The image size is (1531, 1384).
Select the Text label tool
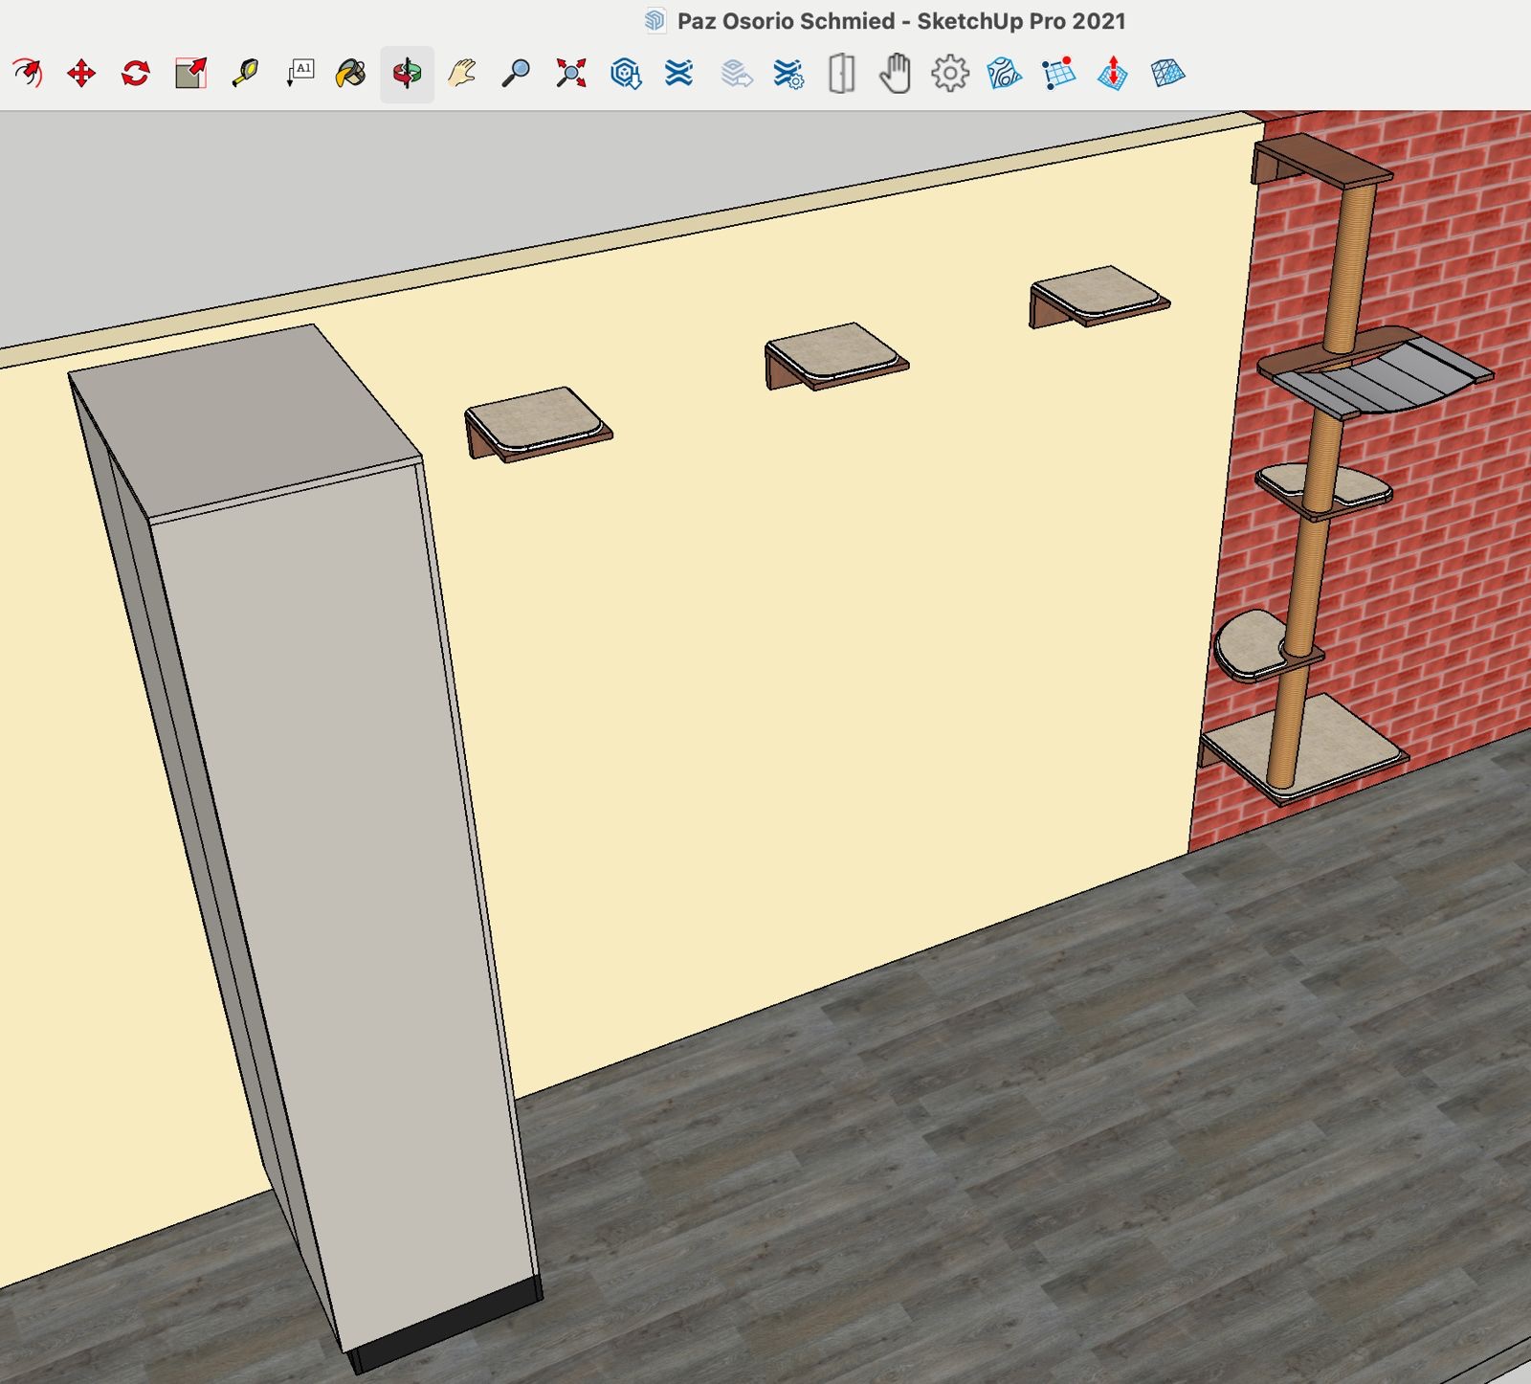[x=300, y=74]
